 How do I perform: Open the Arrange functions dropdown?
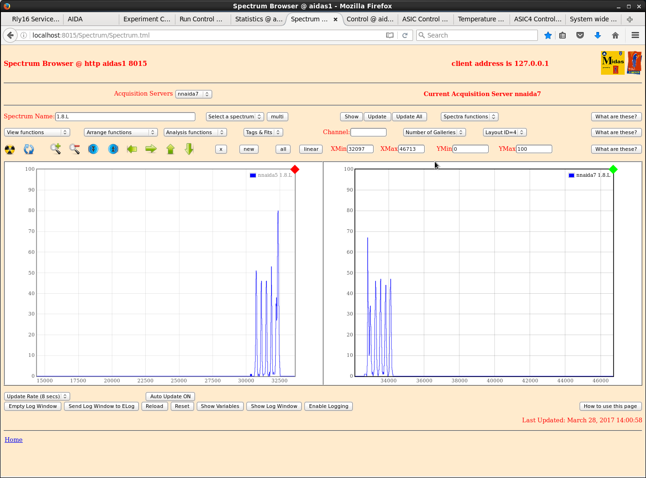(x=121, y=132)
